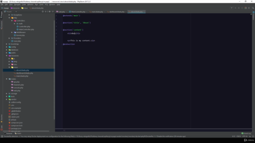The width and height of the screenshot is (255, 143).
Task: Expand the Middleware folder
Action: coord(12,33)
